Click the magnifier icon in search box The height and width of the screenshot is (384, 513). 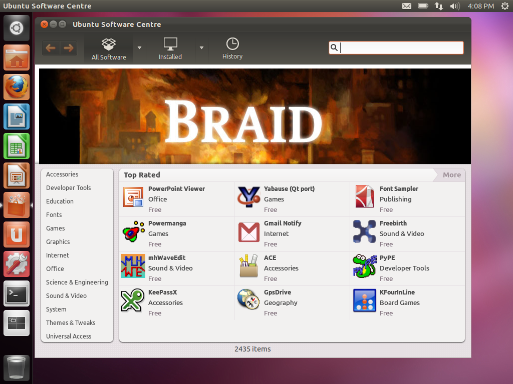pos(334,47)
